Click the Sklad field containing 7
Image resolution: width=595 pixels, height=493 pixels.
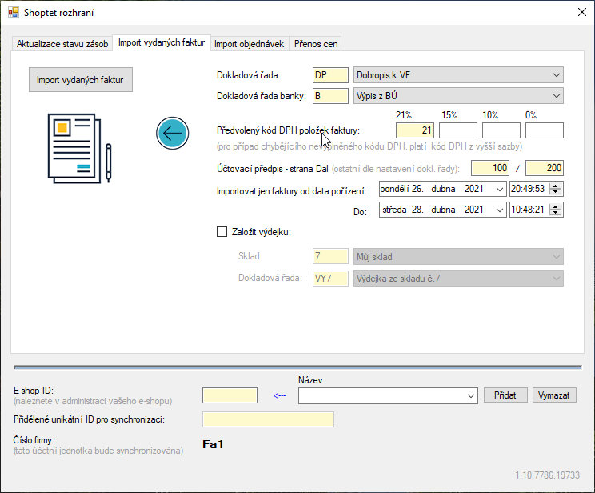pos(330,256)
